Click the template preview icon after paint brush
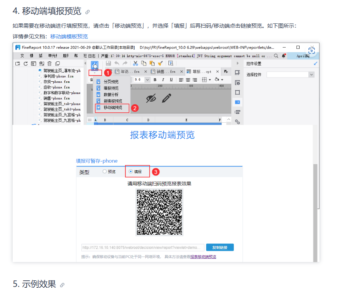359x288 pixels. coord(171,63)
